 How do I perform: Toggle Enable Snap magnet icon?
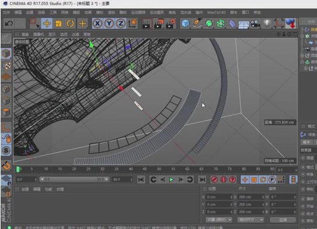[x=6, y=165]
